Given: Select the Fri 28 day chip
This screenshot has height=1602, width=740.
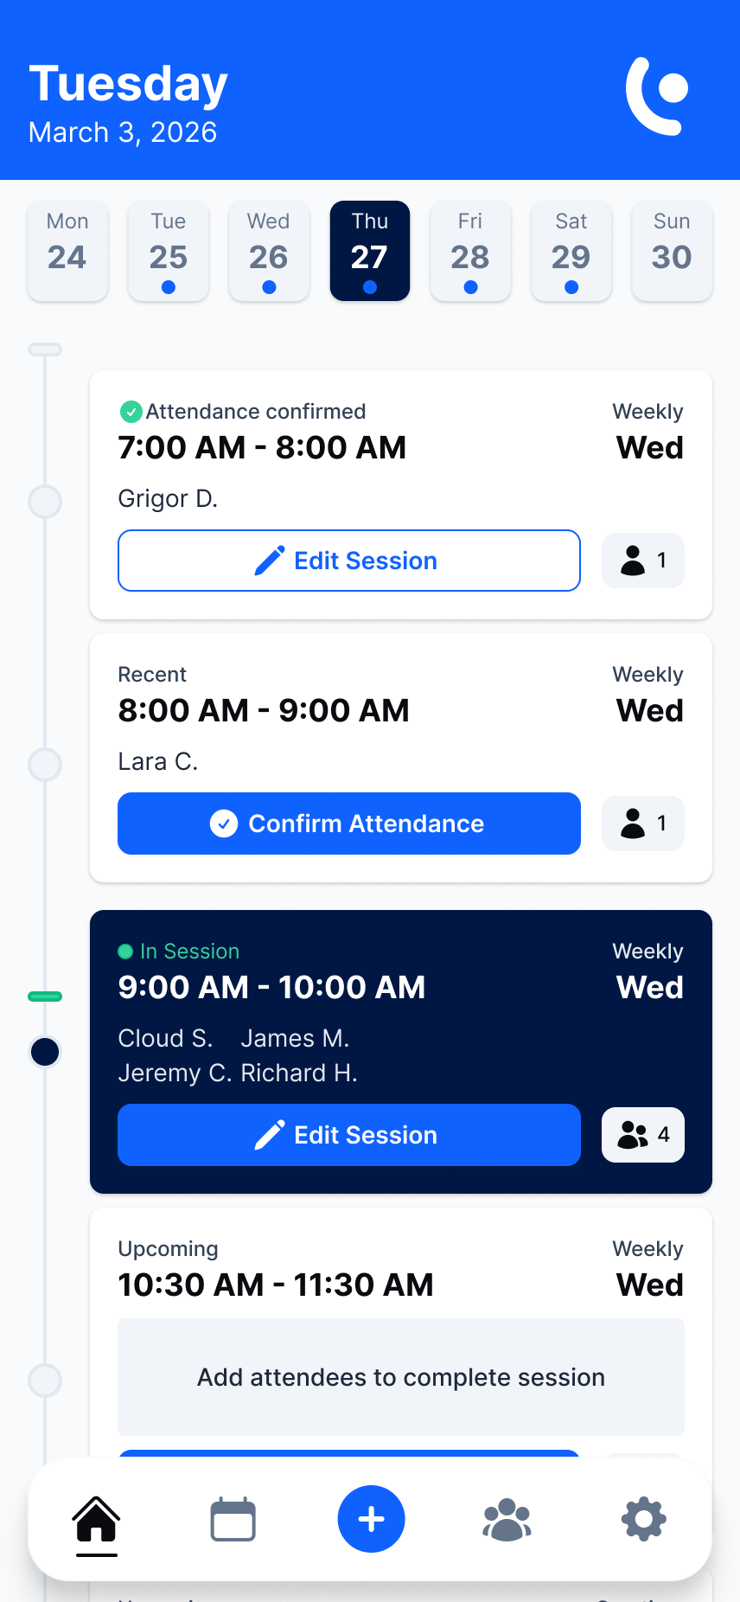Looking at the screenshot, I should [x=470, y=251].
